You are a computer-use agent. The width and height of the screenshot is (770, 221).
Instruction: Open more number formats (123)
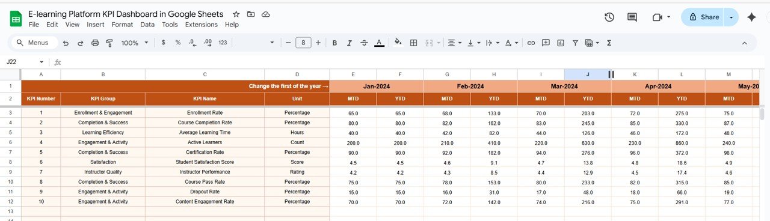click(x=223, y=43)
